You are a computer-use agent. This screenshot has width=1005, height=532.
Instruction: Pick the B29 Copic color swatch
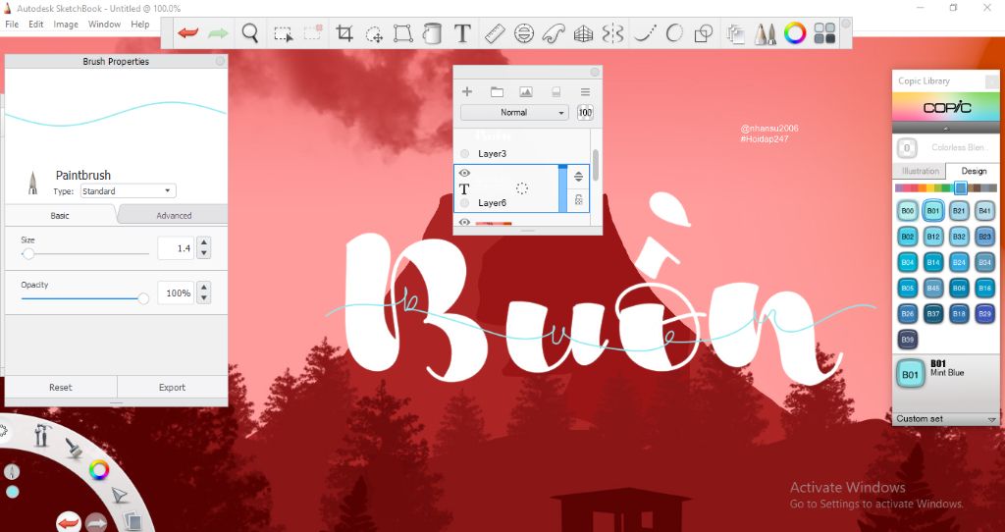984,313
